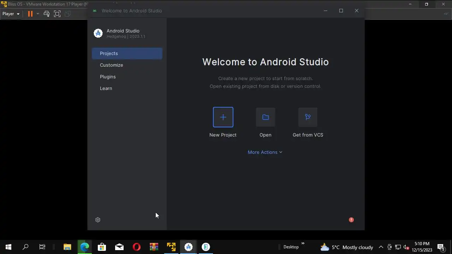
Task: Minimize the Android Studio welcome window
Action: [326, 11]
